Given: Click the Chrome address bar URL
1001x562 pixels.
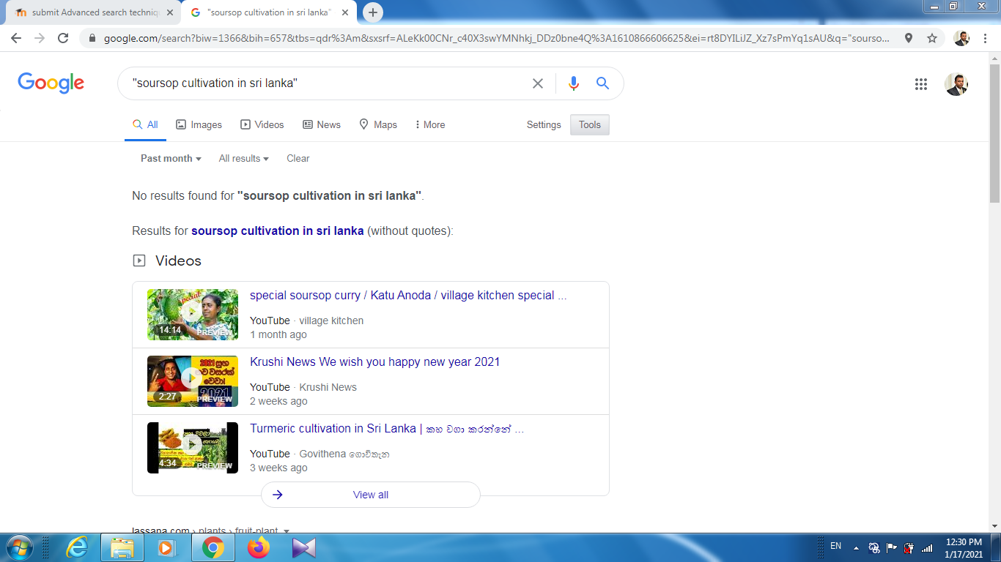Looking at the screenshot, I should (496, 38).
